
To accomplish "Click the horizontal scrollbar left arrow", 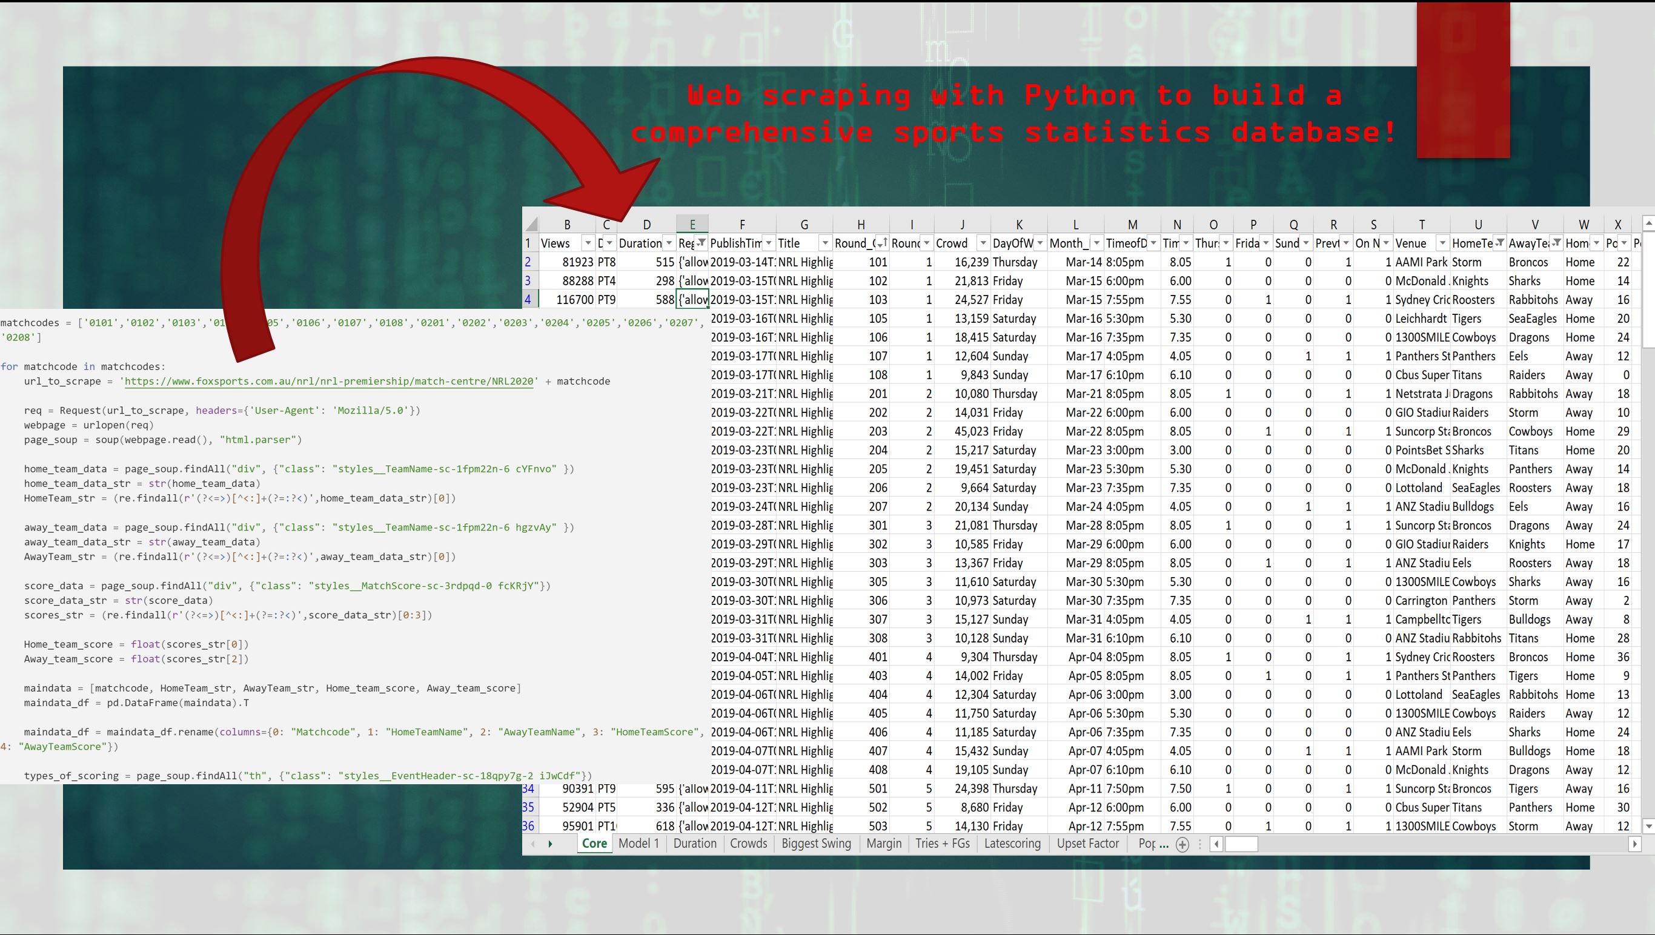I will (x=1216, y=844).
